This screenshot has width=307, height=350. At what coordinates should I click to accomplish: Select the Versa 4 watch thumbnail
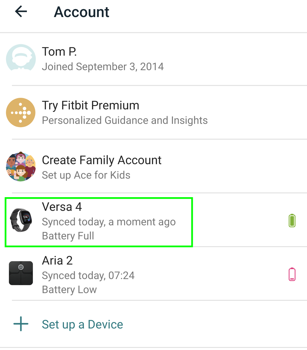(21, 221)
